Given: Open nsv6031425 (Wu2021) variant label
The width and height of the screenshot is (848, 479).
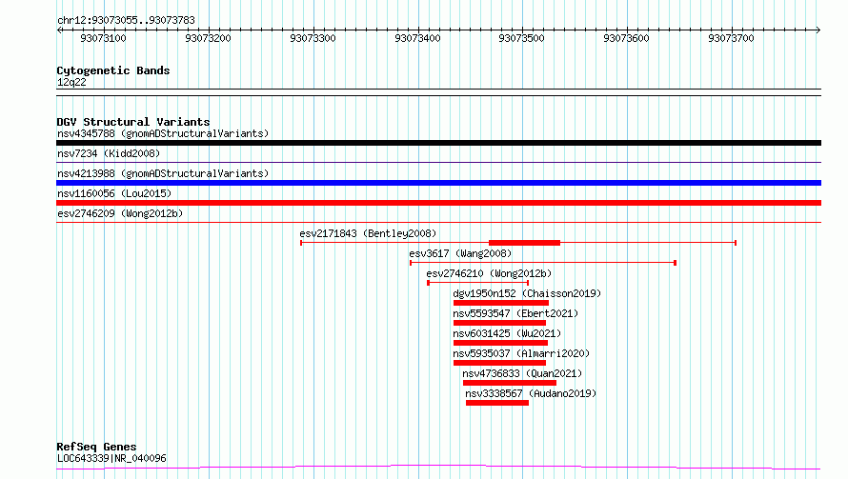Looking at the screenshot, I should (507, 333).
